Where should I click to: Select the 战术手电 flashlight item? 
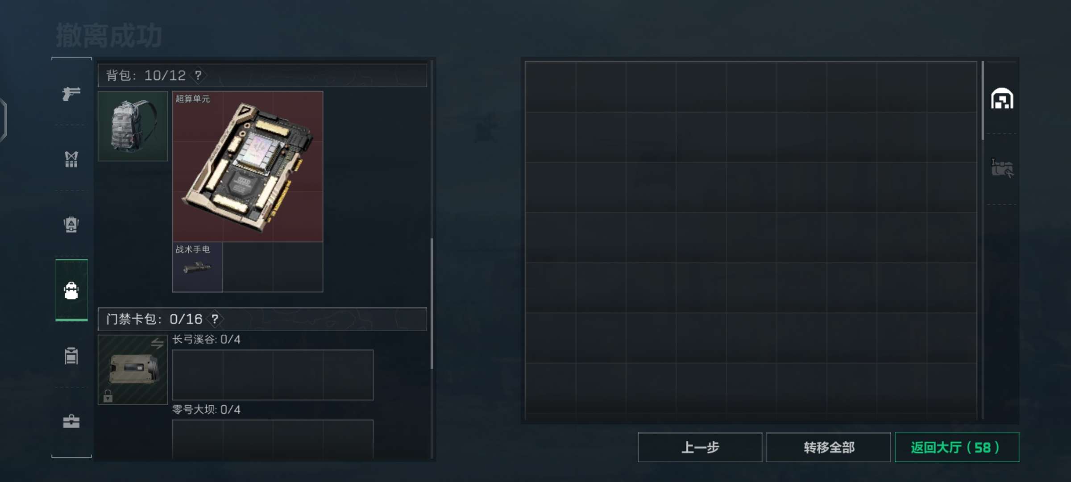(197, 267)
